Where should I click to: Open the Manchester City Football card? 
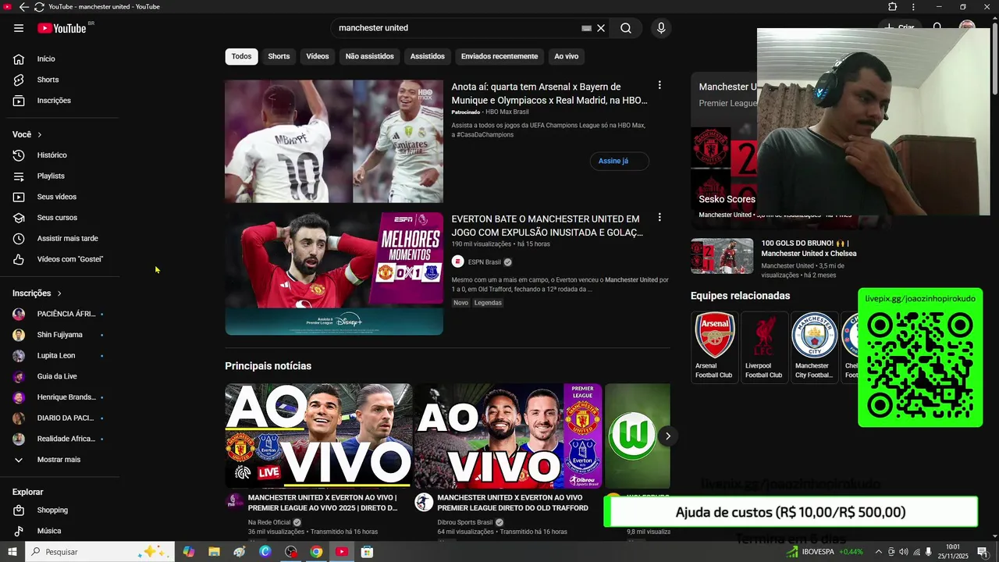[814, 347]
